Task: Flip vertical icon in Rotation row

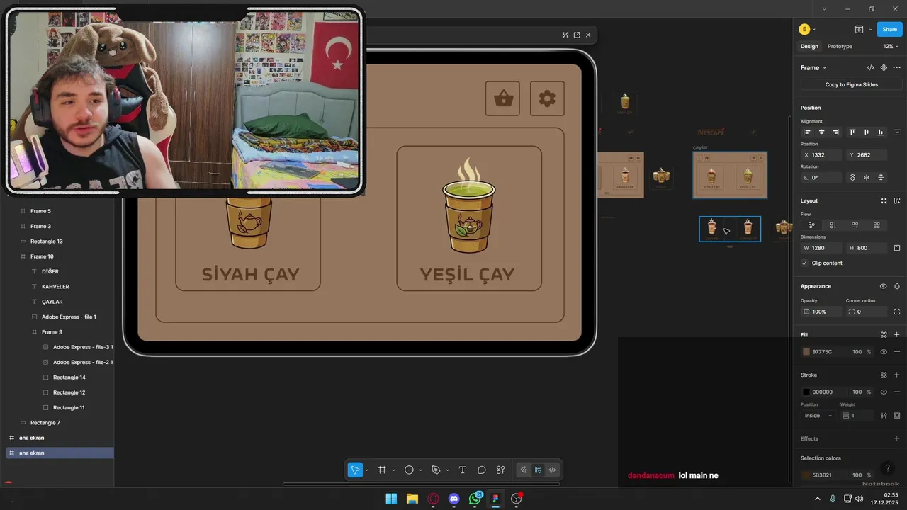Action: (x=881, y=178)
